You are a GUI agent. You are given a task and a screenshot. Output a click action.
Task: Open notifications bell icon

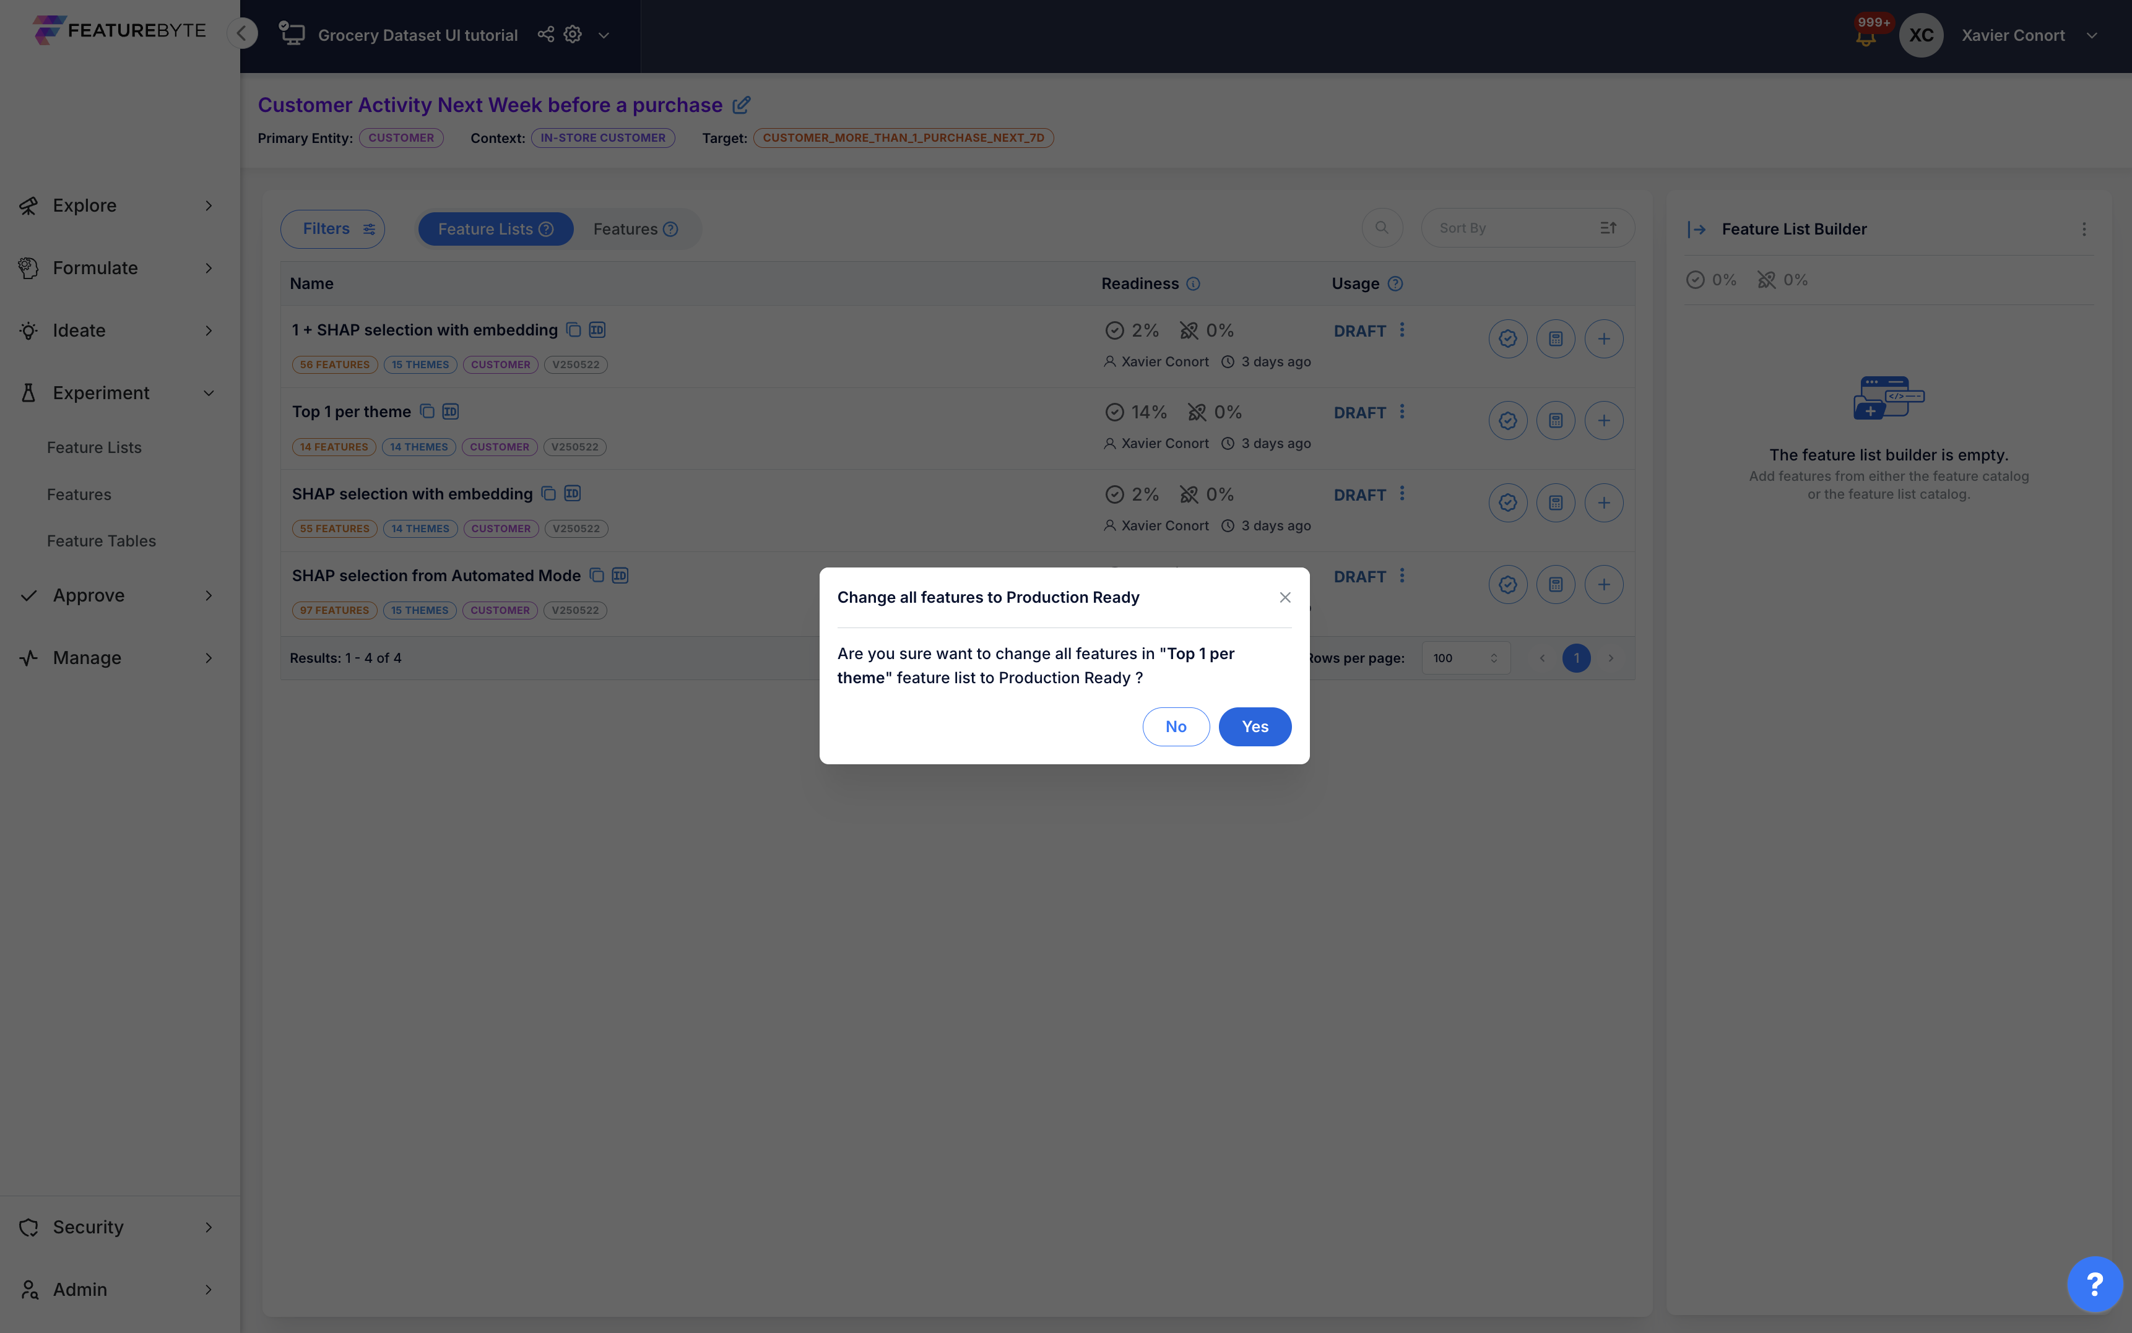point(1865,38)
